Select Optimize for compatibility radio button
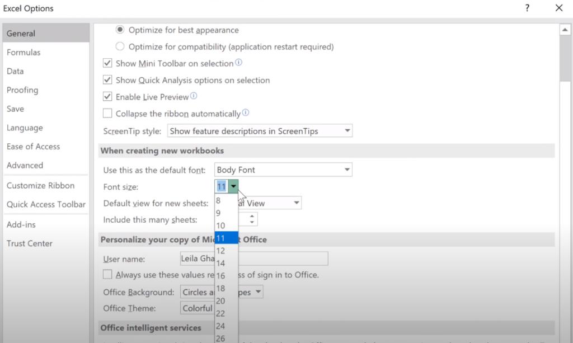573x343 pixels. [x=120, y=46]
